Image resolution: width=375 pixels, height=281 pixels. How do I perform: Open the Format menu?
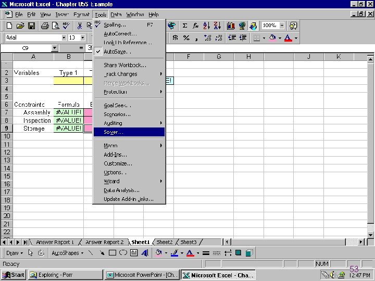(81, 15)
